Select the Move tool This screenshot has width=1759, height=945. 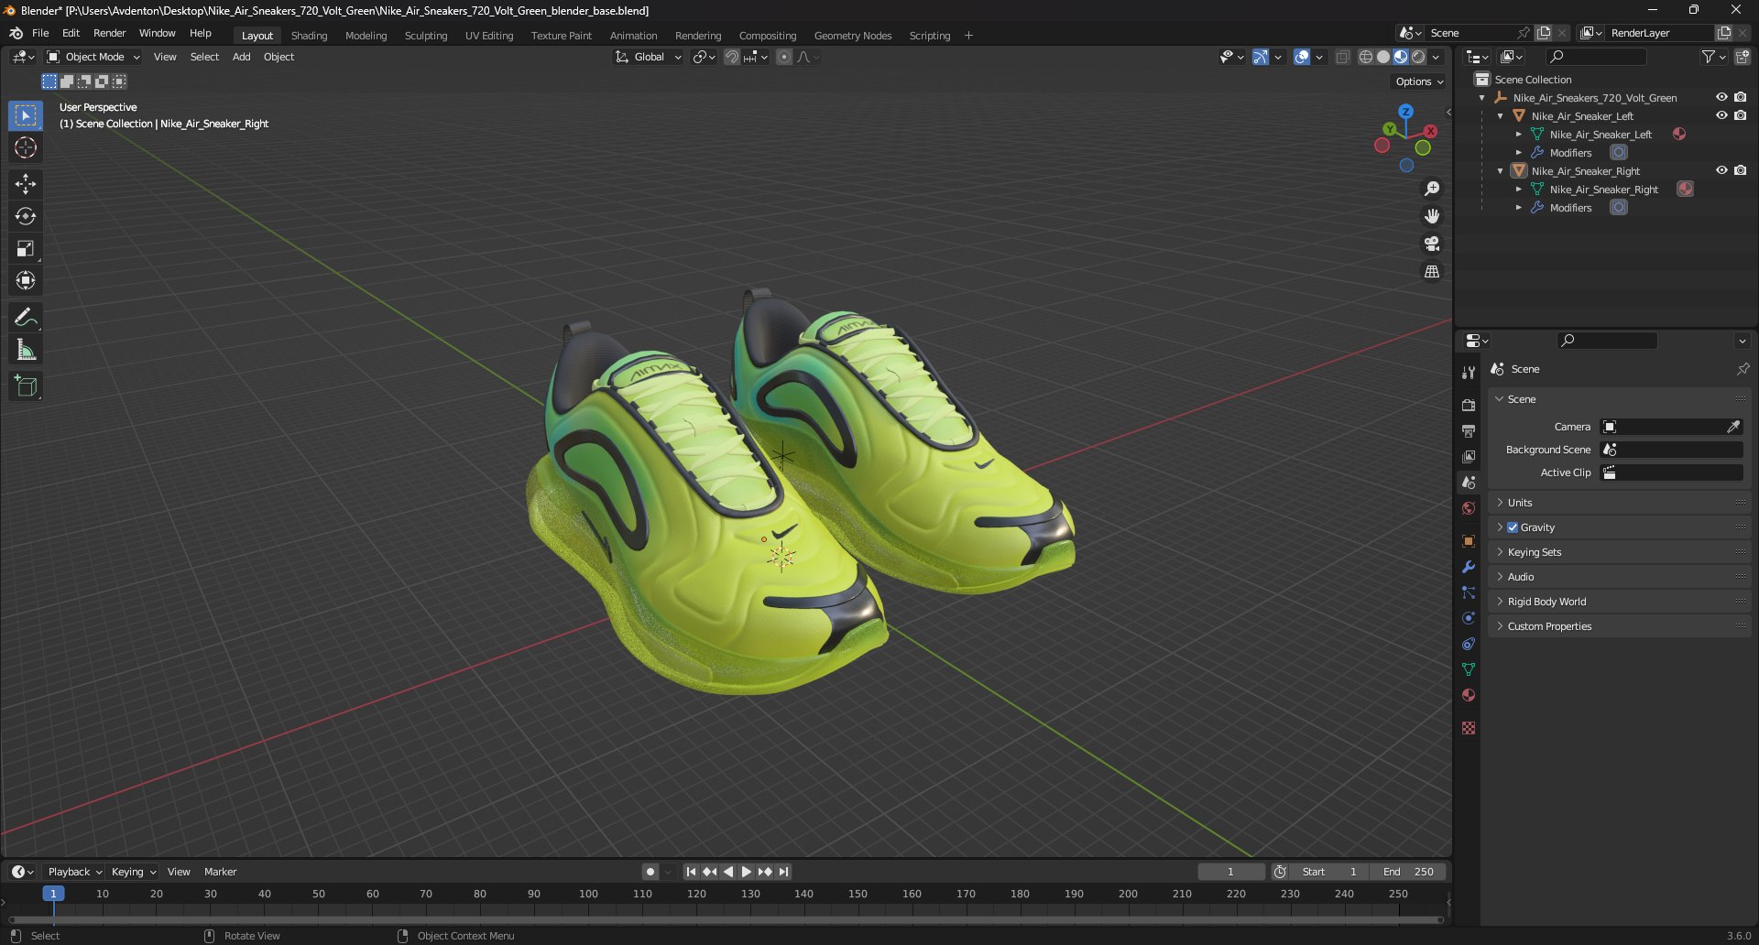26,184
